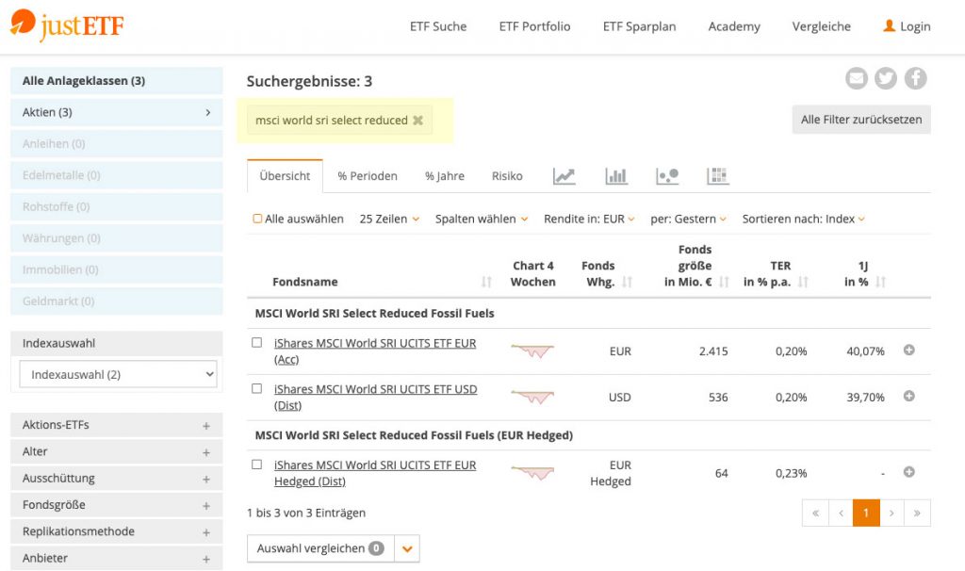Share results on Twitter icon
This screenshot has height=571, width=965.
click(886, 78)
